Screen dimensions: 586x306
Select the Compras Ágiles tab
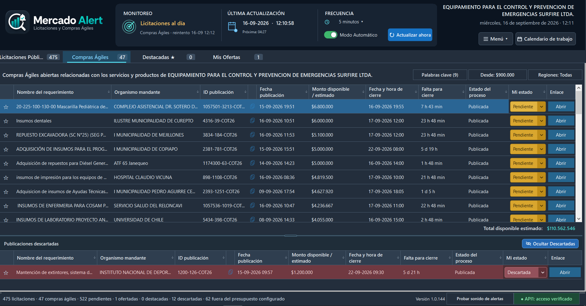[97, 57]
